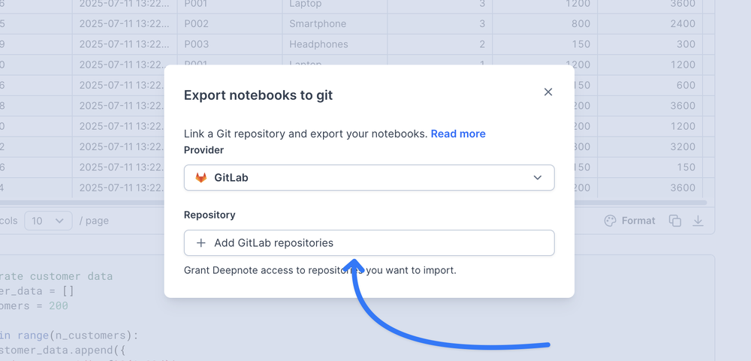Image resolution: width=751 pixels, height=361 pixels.
Task: Click the Format button label
Action: pyautogui.click(x=638, y=221)
